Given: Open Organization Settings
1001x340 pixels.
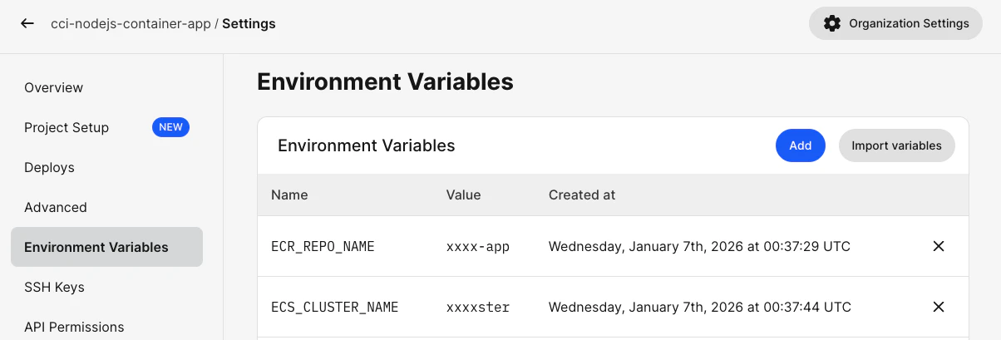Looking at the screenshot, I should pos(895,23).
